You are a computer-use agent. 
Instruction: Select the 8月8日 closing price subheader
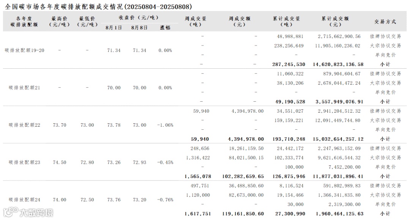139,27
